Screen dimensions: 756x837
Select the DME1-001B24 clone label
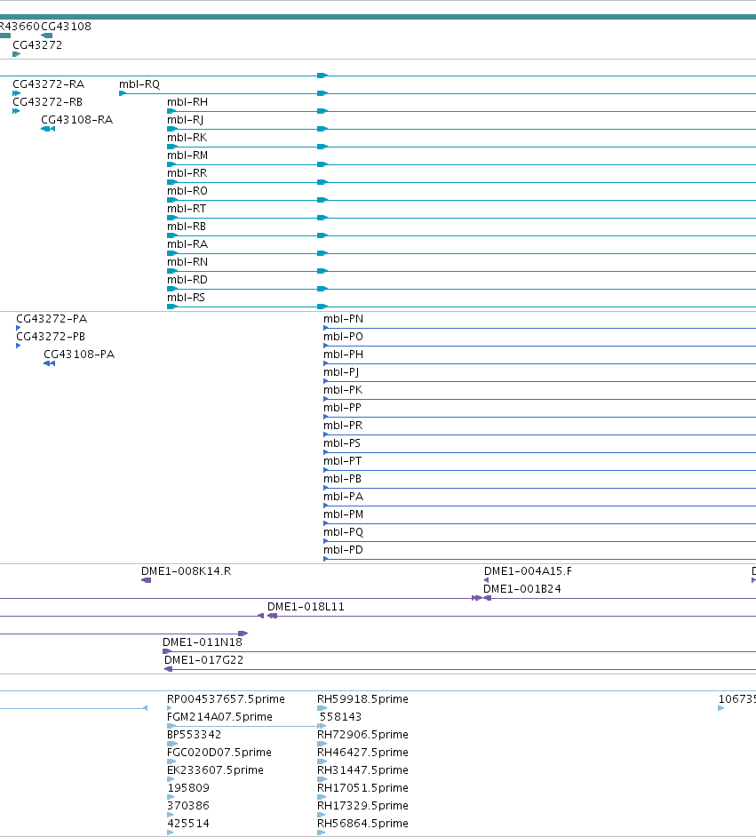521,589
